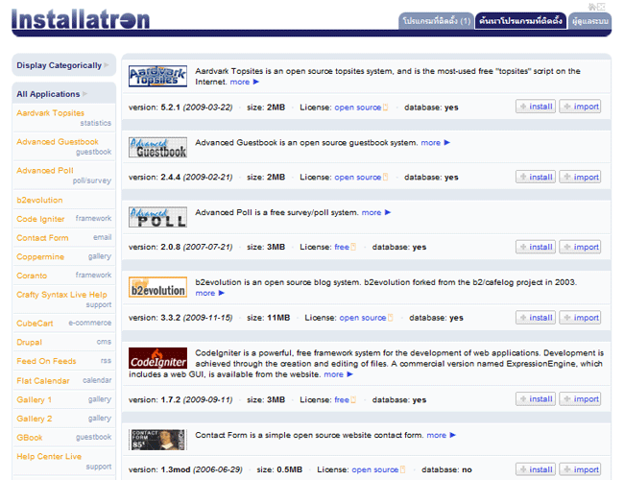Screen dimensions: 624x480
Task: Import Advanced Guestbook
Action: click(580, 177)
